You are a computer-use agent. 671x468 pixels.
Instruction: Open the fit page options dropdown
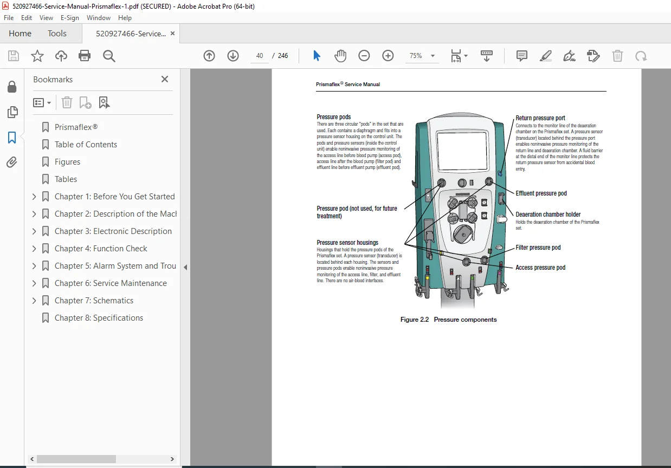point(459,56)
